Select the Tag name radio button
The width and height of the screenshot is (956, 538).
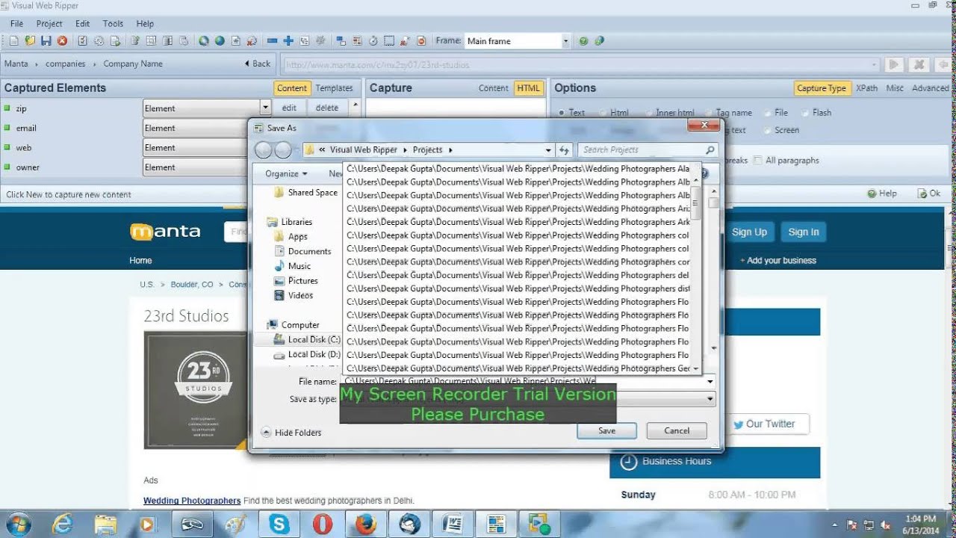(x=710, y=113)
